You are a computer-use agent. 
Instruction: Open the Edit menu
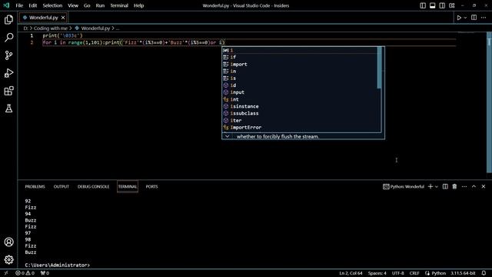(32, 5)
